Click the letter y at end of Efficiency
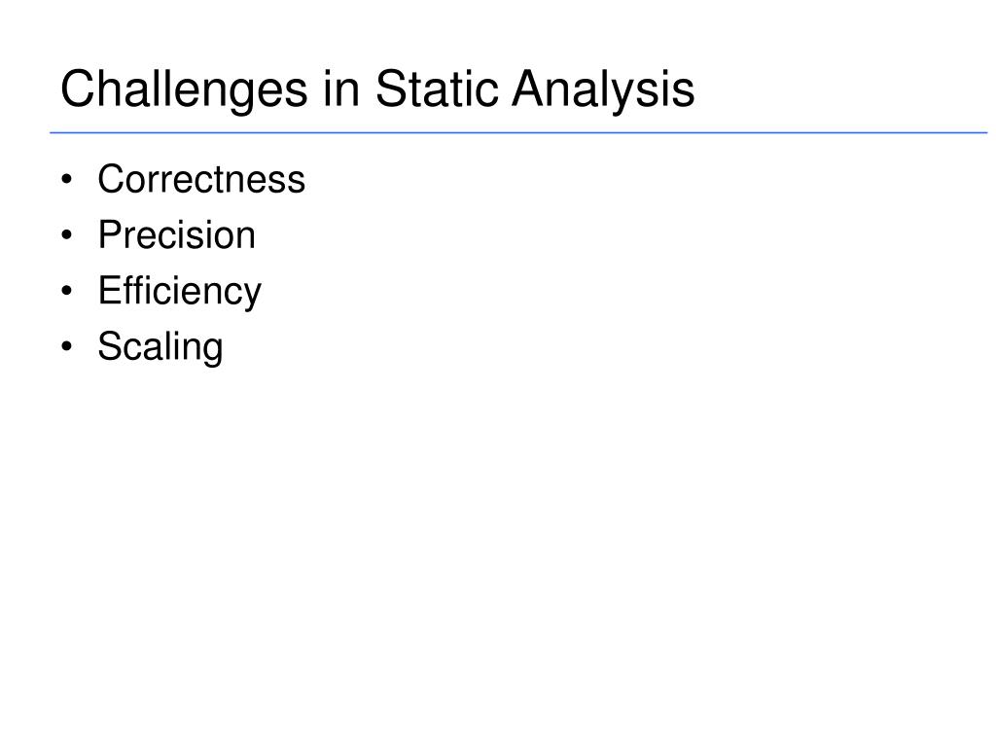Image resolution: width=996 pixels, height=747 pixels. 254,296
